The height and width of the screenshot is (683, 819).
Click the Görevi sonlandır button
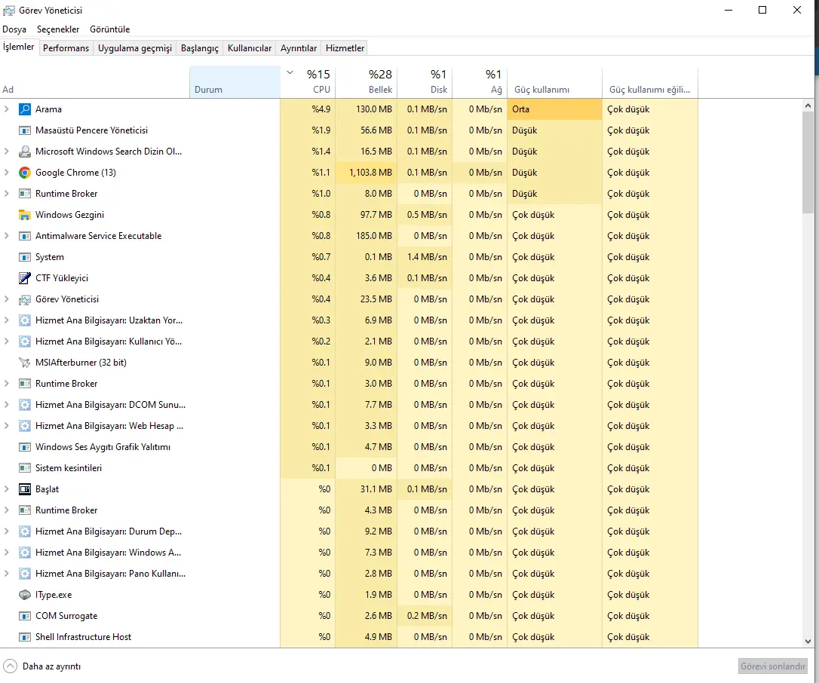[773, 666]
